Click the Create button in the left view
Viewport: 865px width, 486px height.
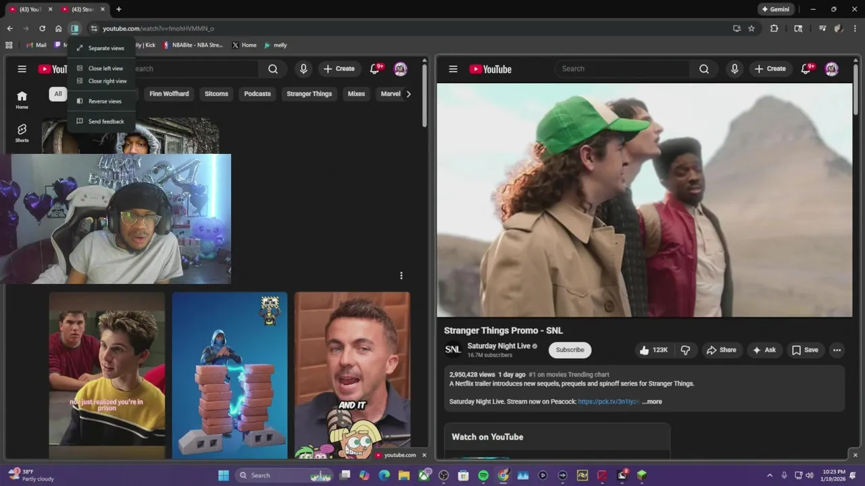(x=339, y=69)
